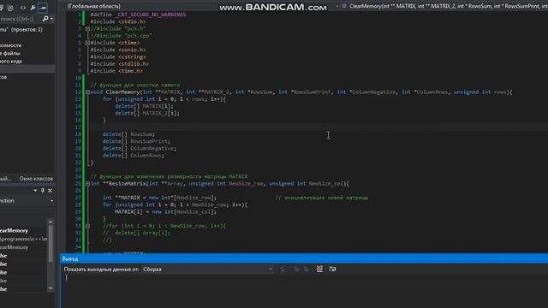Screen dimensions: 548x308
Task: Toggle word wrap icon in output toolbar
Action: coord(332,269)
